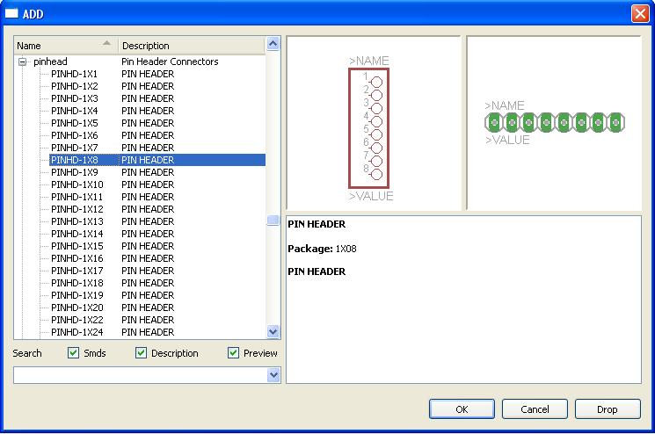Sort list by the Description column header
655x434 pixels.
[x=192, y=46]
